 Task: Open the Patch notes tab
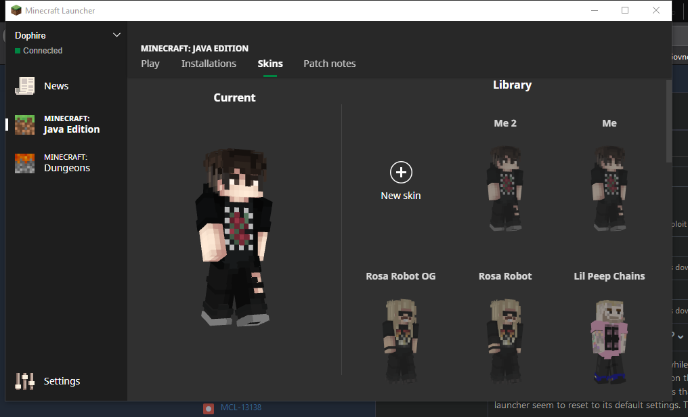[330, 64]
